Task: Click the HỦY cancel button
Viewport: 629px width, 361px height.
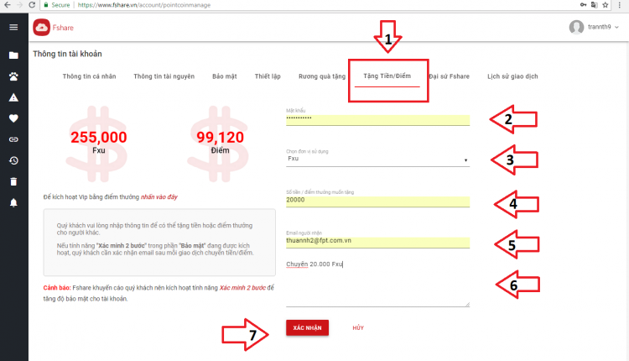Action: tap(358, 327)
